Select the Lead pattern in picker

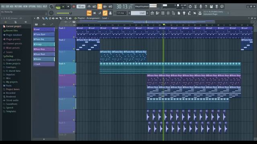point(44,29)
